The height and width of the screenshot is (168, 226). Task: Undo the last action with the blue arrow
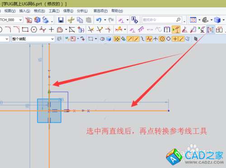[x=99, y=20]
